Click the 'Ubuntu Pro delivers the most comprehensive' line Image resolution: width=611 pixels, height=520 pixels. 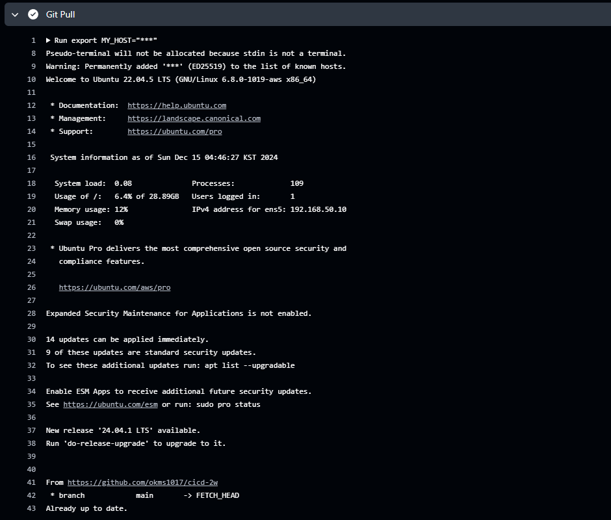(198, 248)
